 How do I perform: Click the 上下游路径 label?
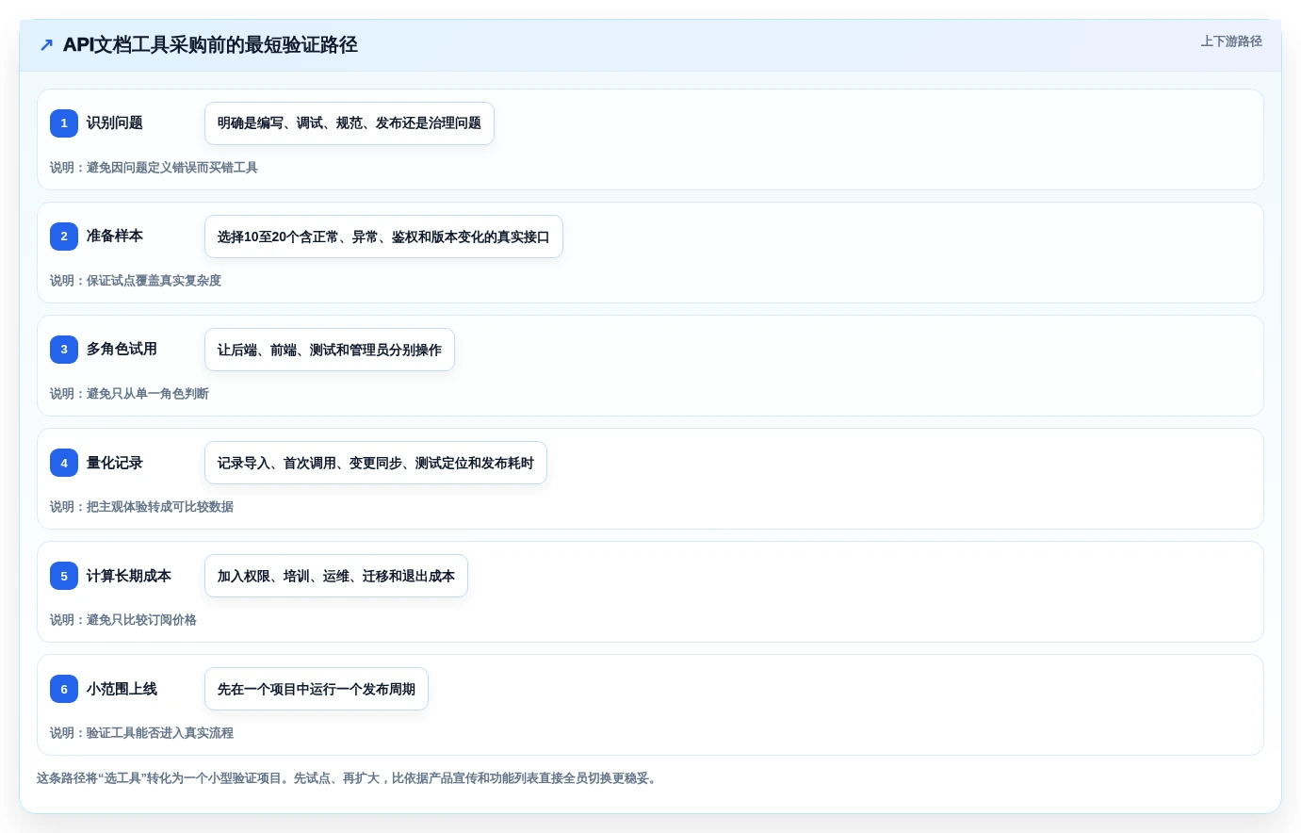click(1231, 41)
